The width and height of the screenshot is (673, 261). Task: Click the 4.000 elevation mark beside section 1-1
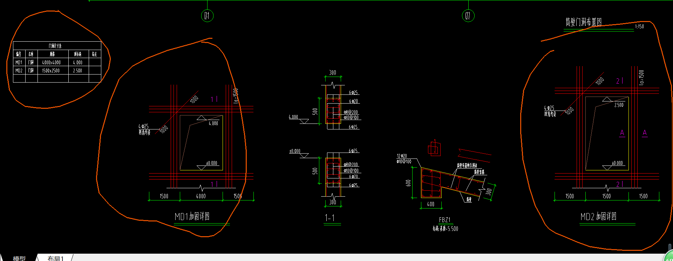[x=293, y=117]
